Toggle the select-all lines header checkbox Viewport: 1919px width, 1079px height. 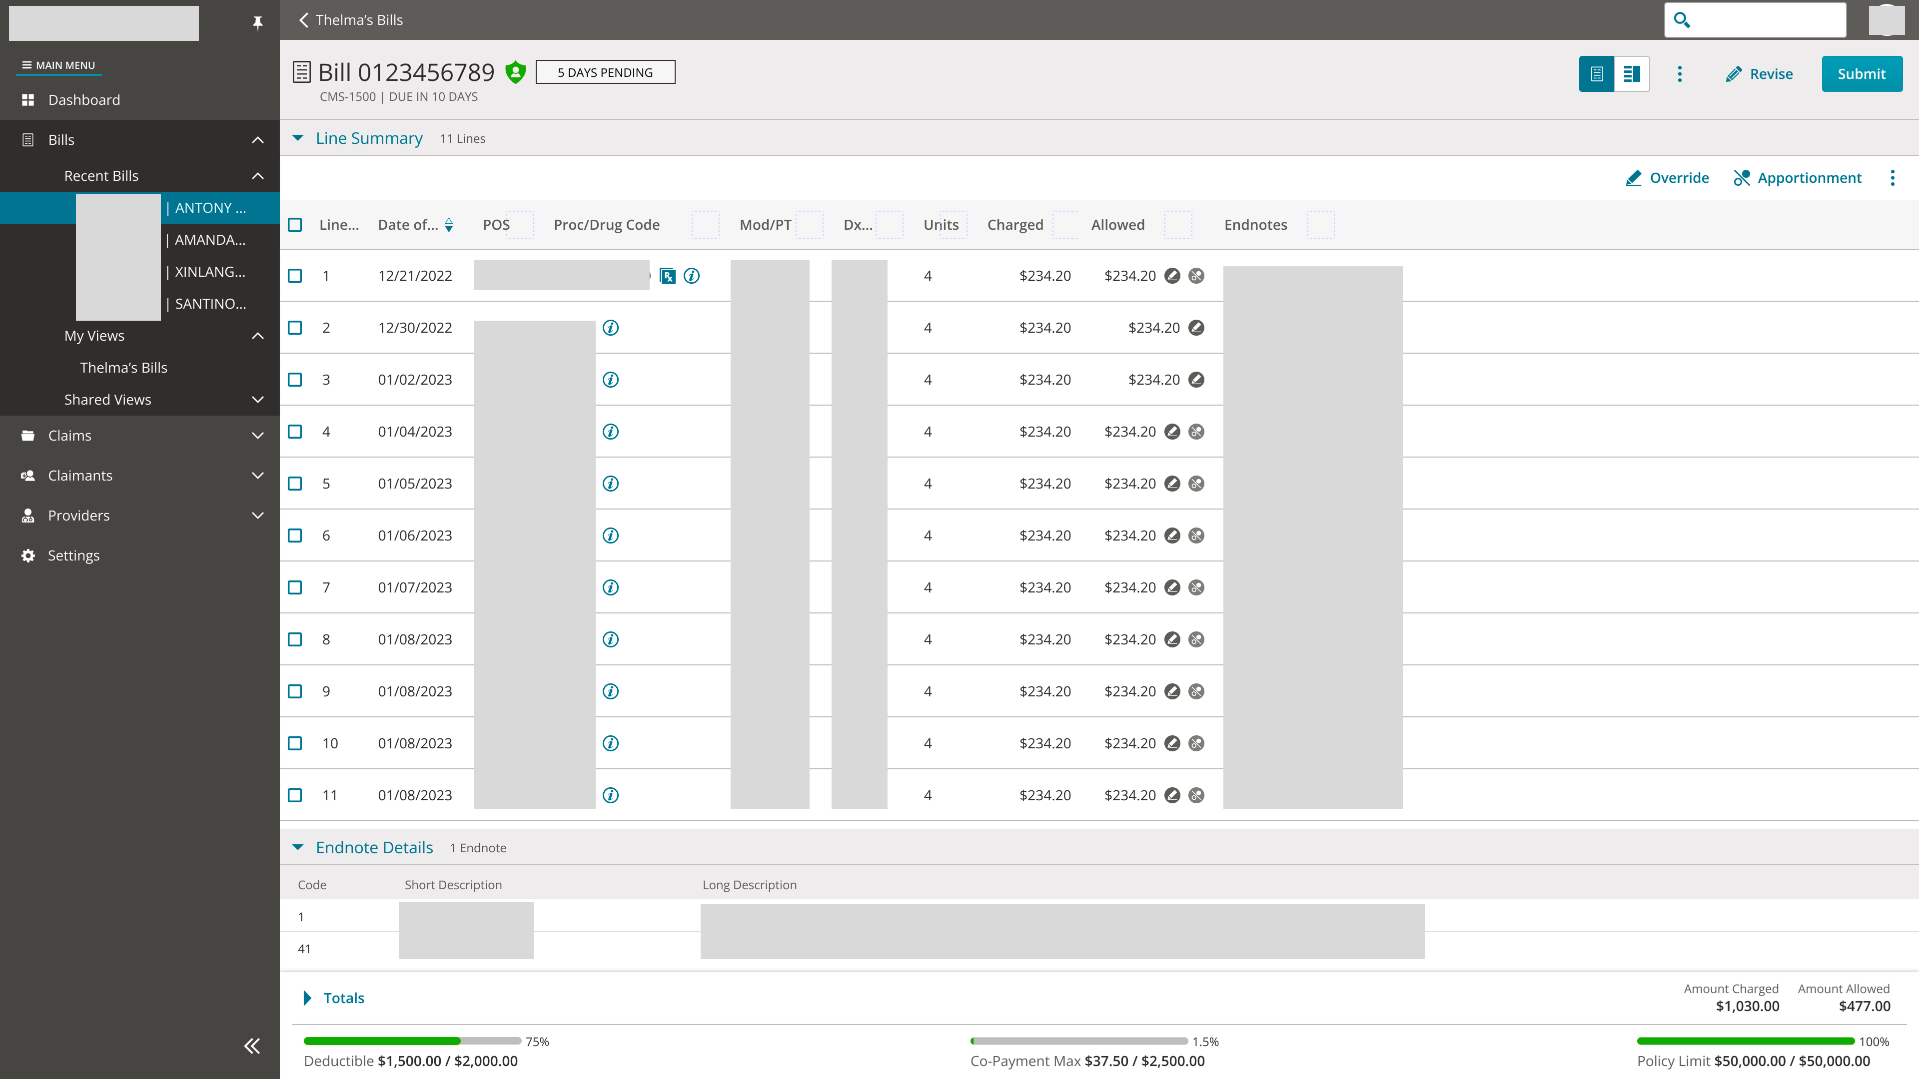(295, 225)
